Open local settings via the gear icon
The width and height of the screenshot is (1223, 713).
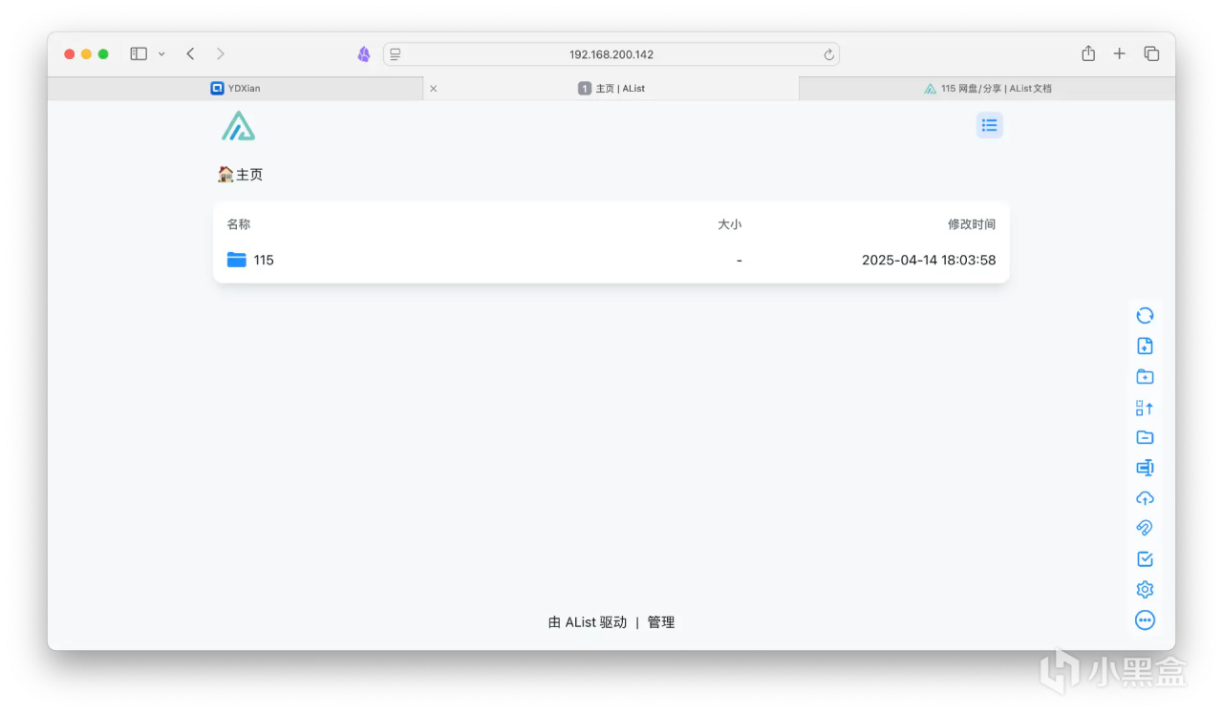point(1145,590)
